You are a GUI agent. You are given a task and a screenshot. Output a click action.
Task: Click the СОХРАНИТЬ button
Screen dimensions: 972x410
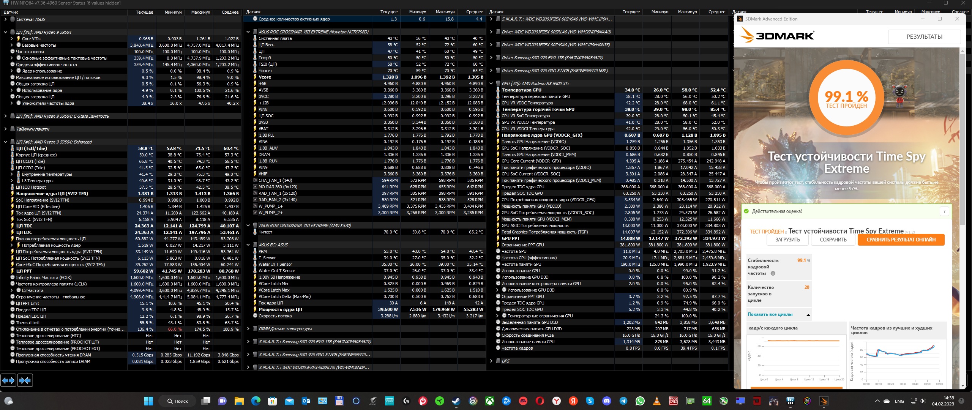[x=833, y=240]
